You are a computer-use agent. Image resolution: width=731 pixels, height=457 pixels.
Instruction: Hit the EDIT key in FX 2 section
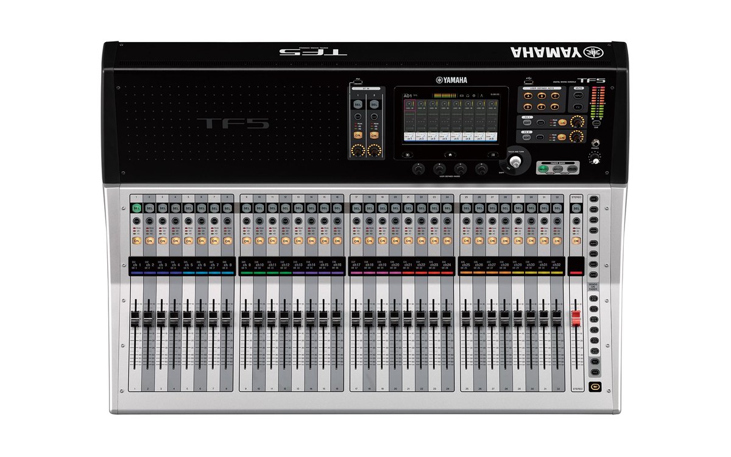(x=526, y=137)
